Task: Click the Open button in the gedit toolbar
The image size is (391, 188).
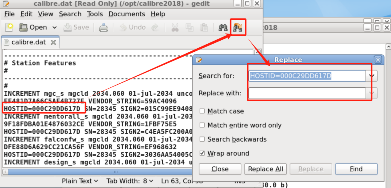Action: point(33,27)
